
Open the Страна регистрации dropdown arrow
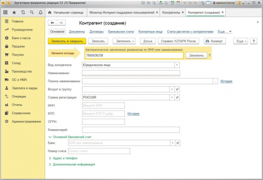pos(172,97)
